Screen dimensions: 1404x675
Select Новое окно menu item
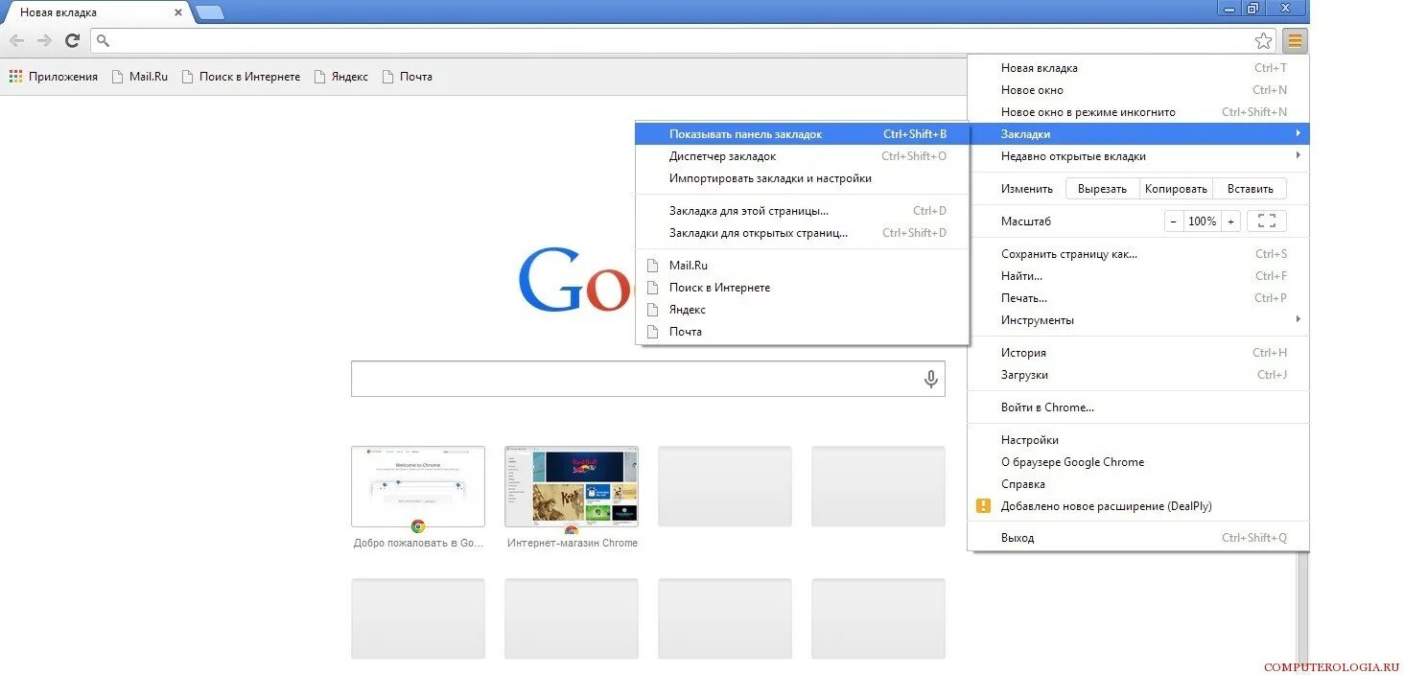point(1138,90)
